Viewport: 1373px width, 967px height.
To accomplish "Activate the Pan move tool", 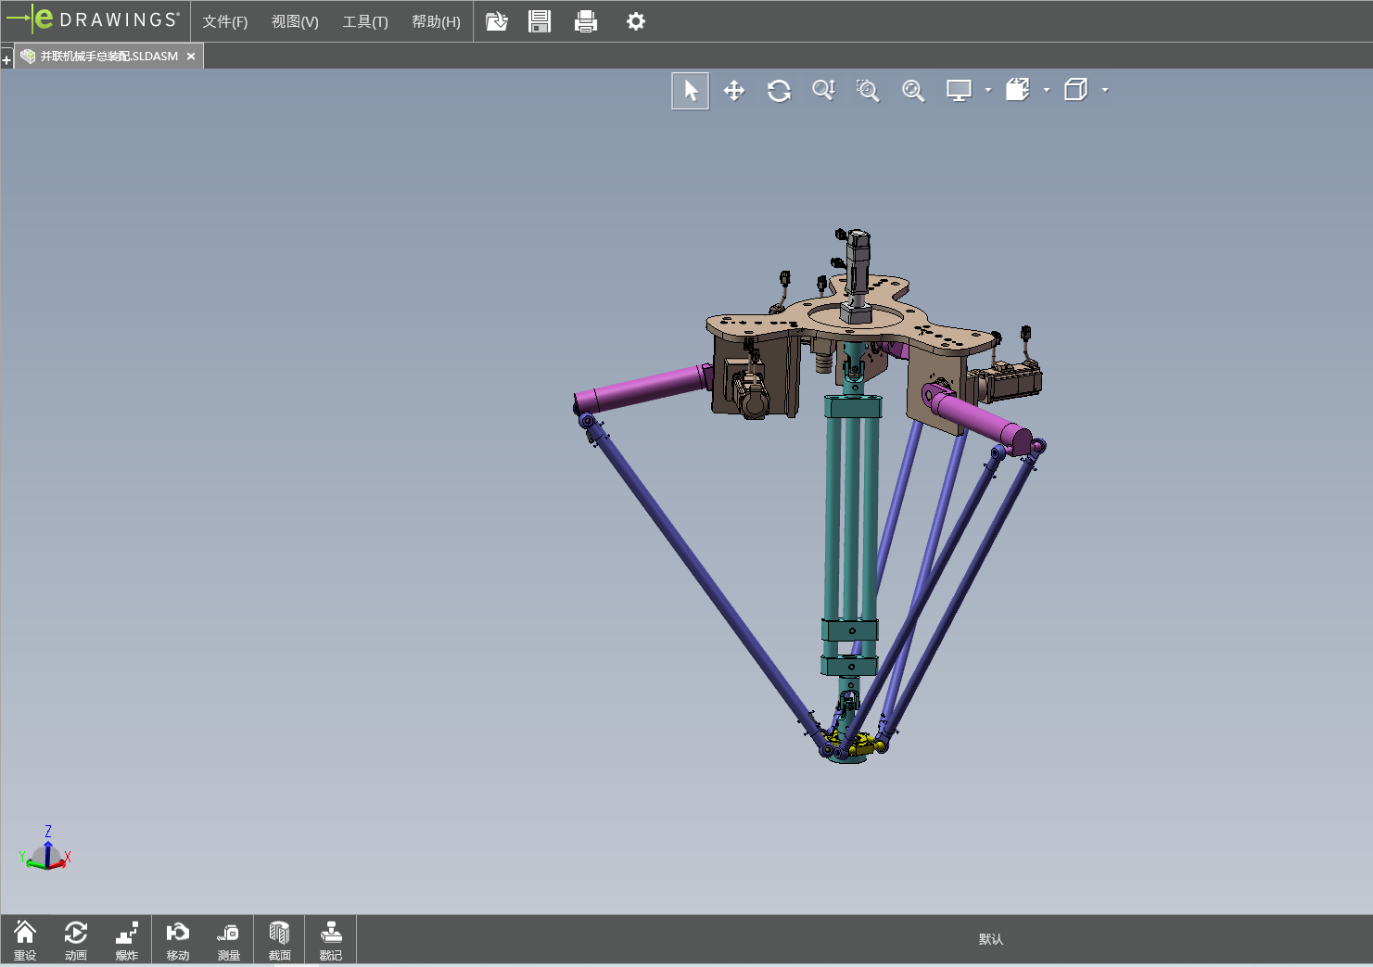I will (734, 91).
